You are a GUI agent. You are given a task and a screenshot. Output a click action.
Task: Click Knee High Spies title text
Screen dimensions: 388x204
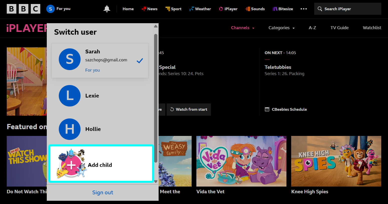point(310,192)
